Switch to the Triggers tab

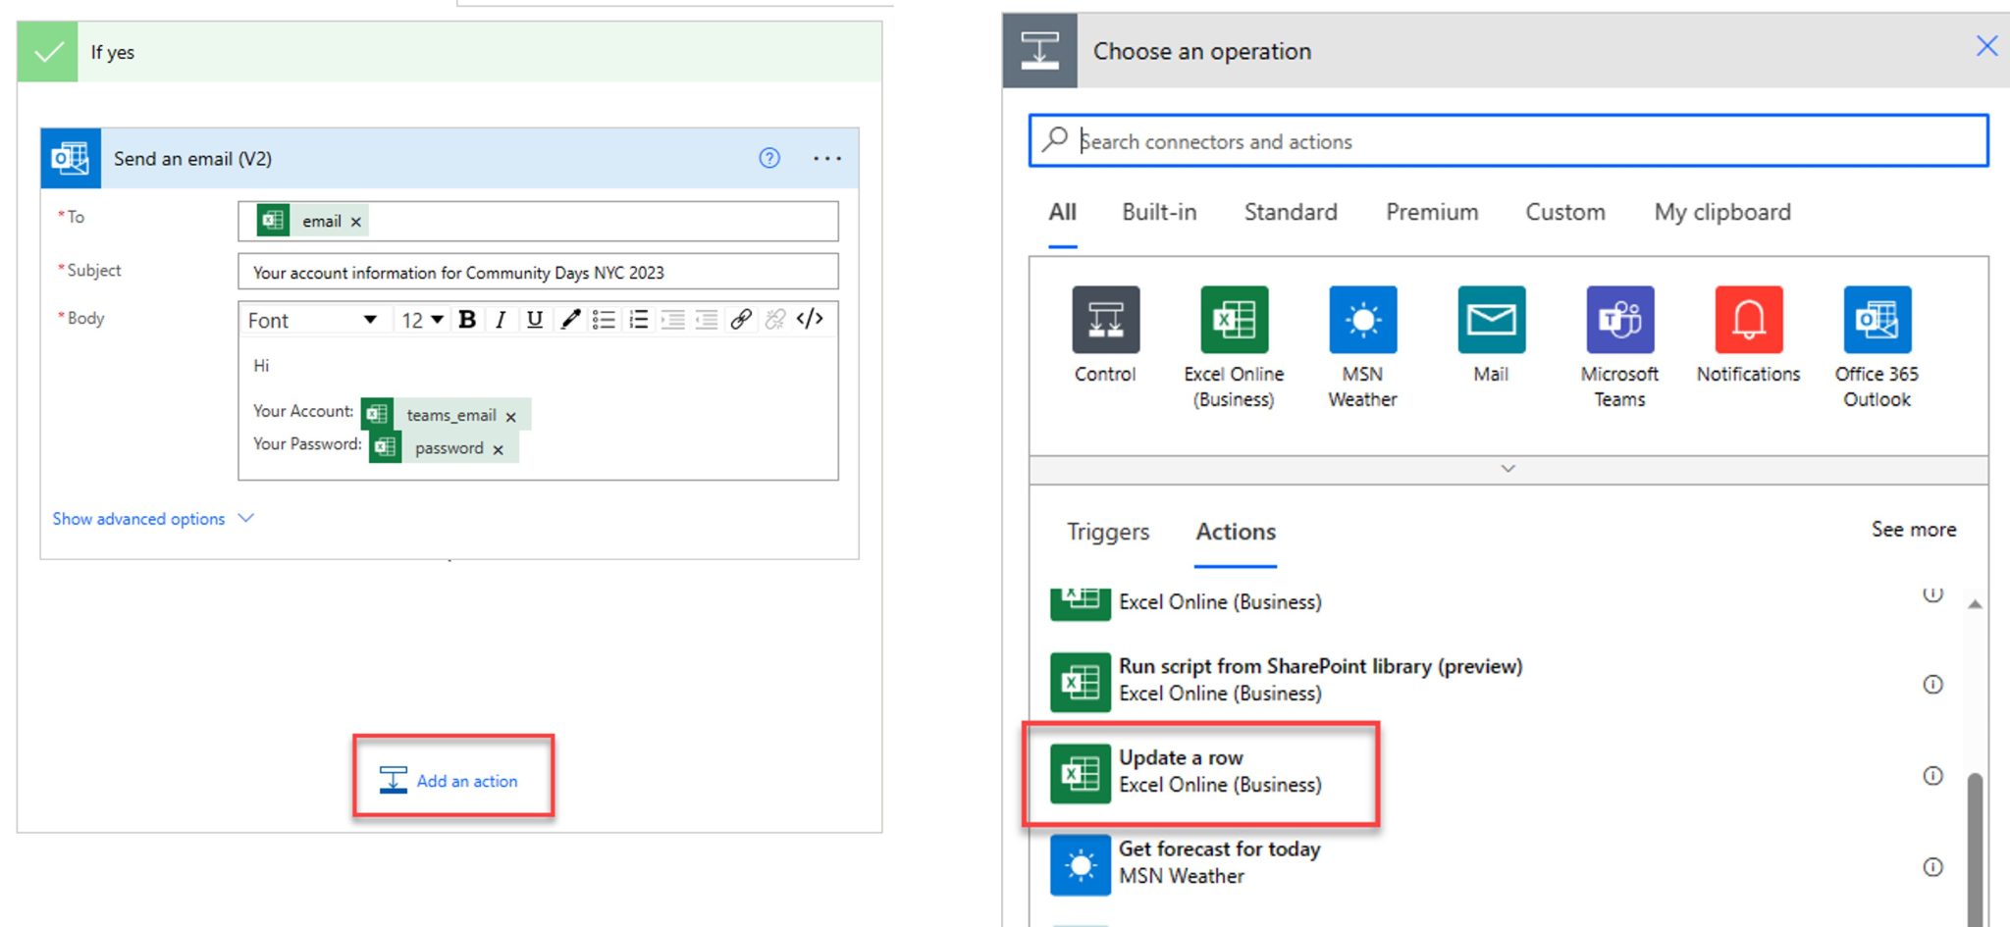1107,532
